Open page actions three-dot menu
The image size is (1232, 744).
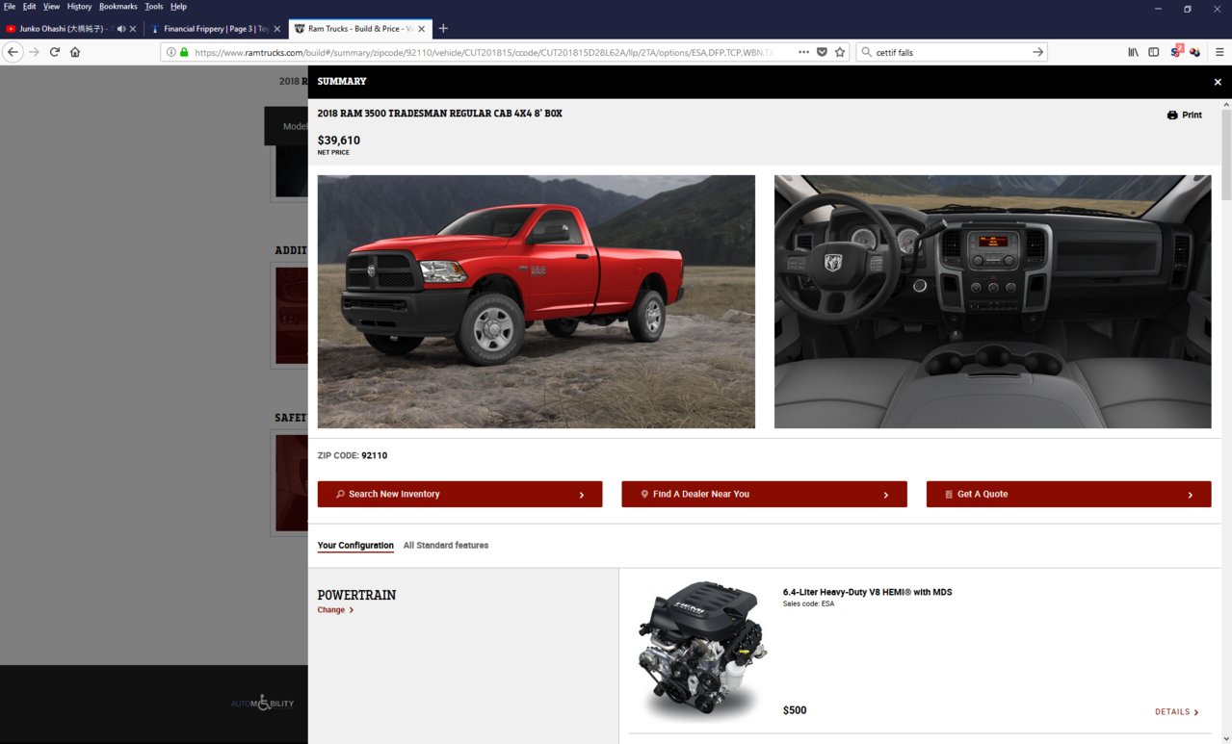pos(803,52)
